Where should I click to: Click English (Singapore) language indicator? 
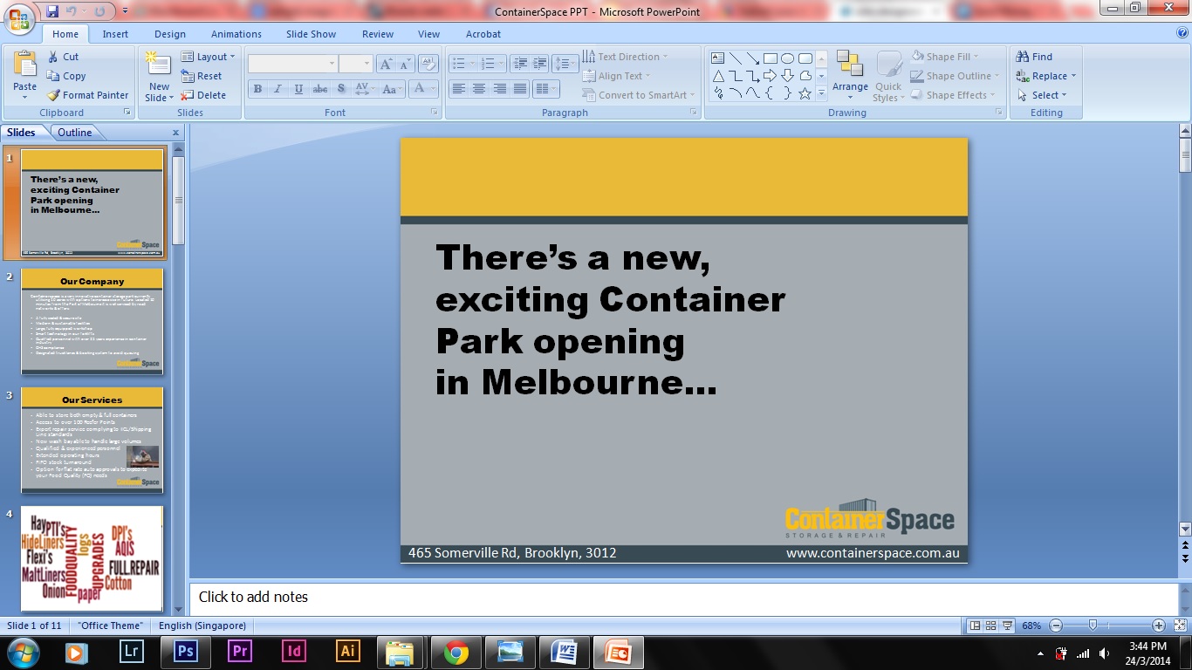[202, 626]
